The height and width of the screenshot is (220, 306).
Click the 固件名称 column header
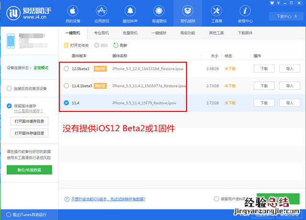pyautogui.click(x=120, y=56)
